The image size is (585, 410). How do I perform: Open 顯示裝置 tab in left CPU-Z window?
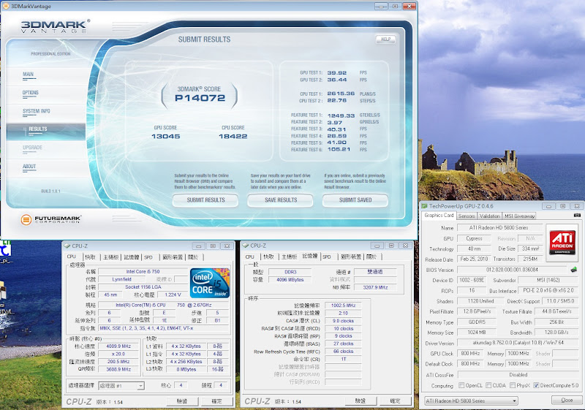(x=172, y=257)
